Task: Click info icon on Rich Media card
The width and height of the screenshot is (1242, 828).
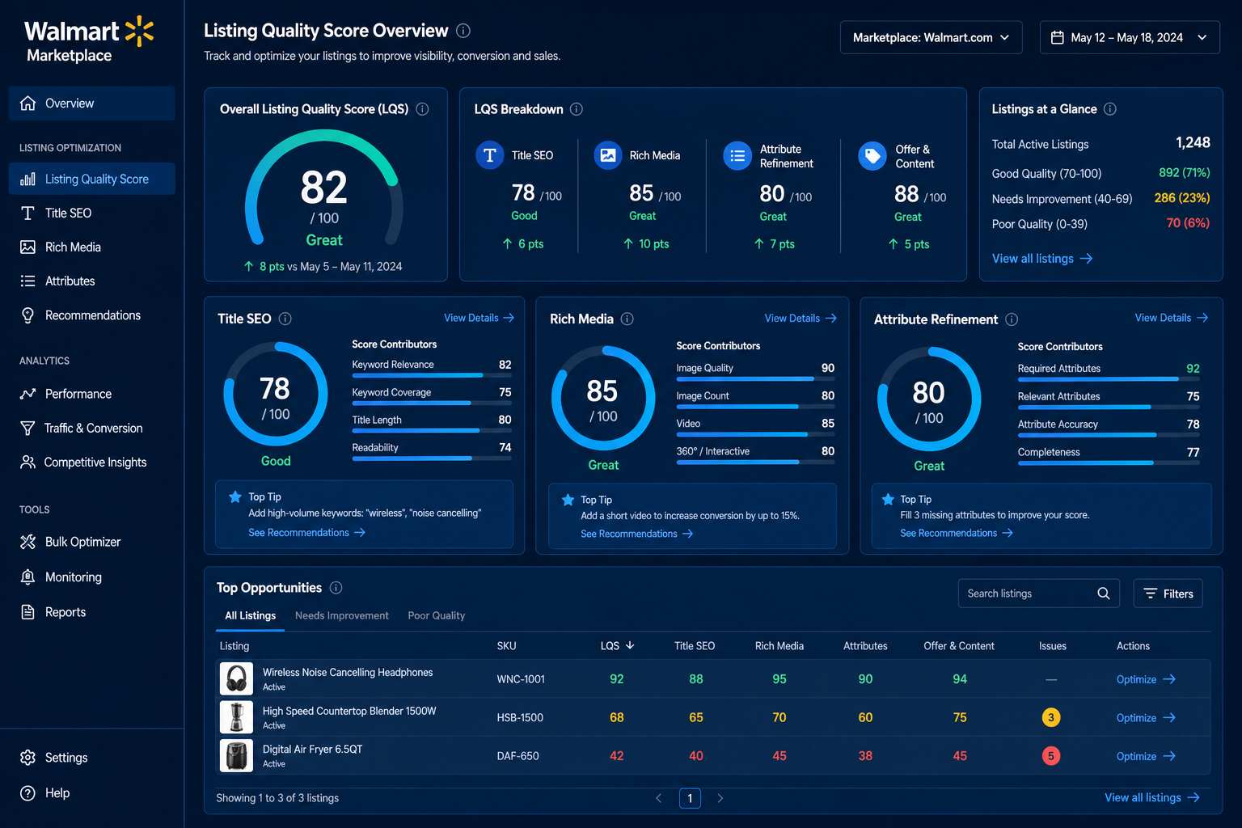Action: tap(627, 319)
